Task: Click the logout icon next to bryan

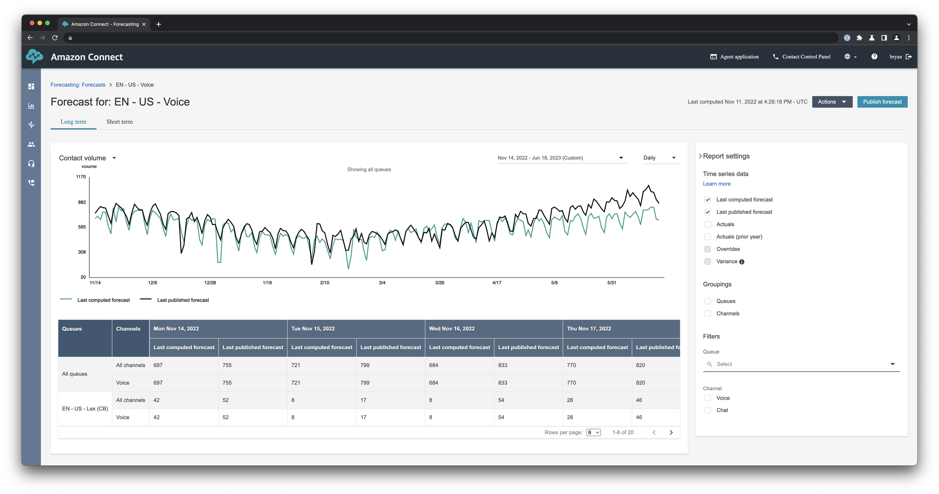Action: [909, 57]
